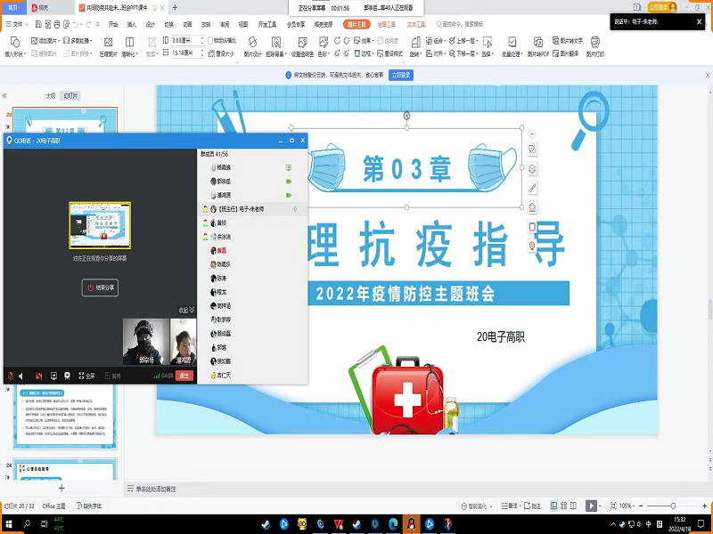
Task: Enter fullscreen with the 全屏 icon
Action: coord(87,376)
